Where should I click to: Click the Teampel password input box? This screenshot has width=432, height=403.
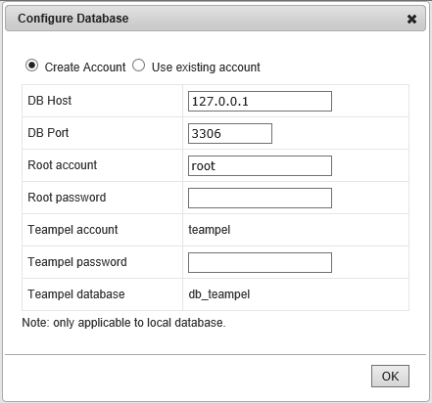click(260, 262)
